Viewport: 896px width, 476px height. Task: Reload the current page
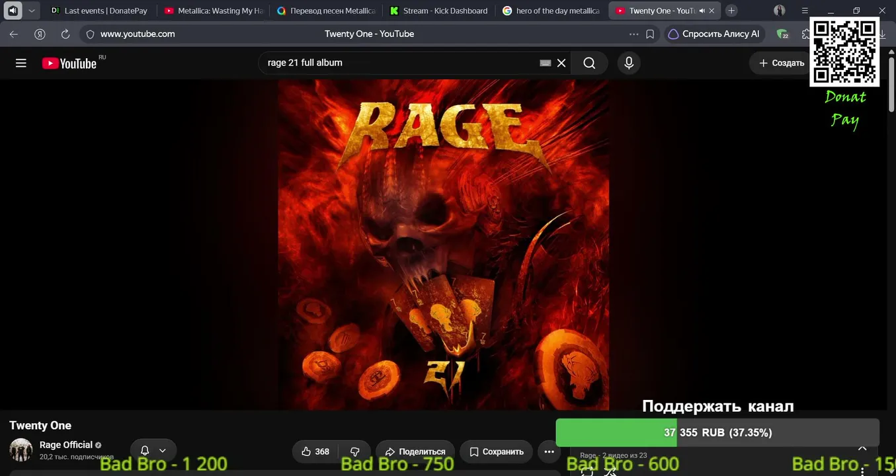coord(65,34)
